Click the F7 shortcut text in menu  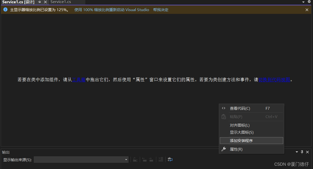[268, 108]
